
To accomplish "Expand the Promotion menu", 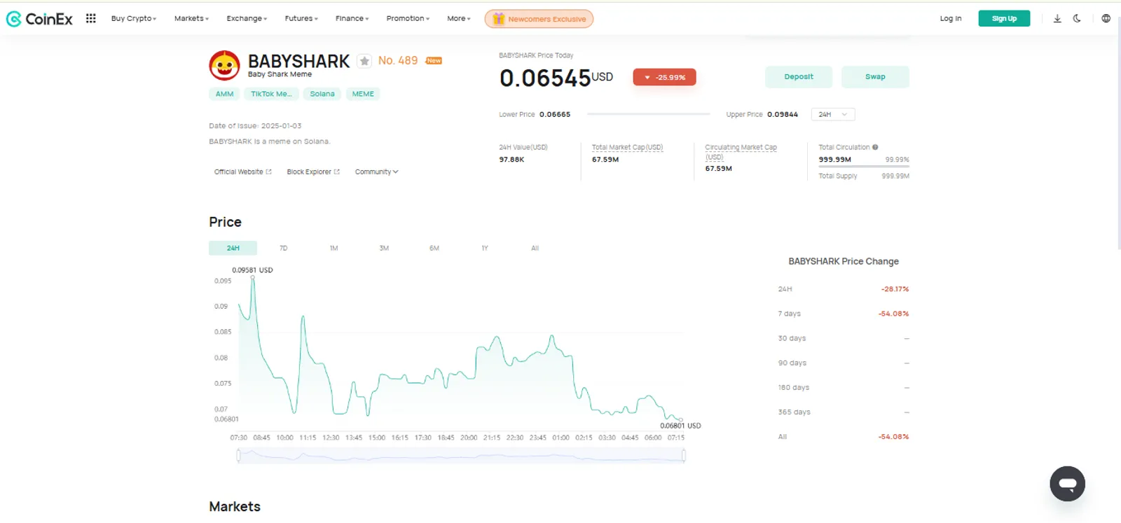I will (x=408, y=18).
